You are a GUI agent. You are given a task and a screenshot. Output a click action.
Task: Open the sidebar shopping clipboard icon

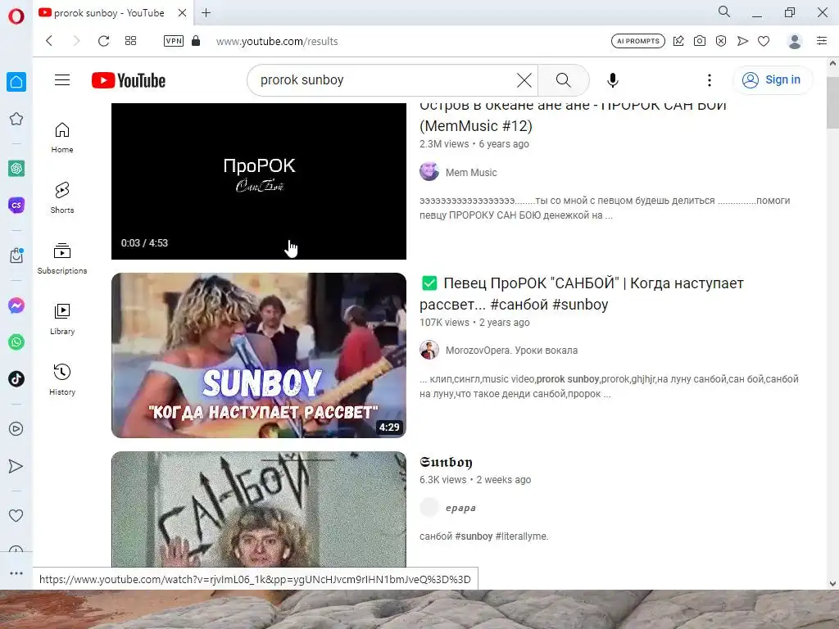pos(16,256)
